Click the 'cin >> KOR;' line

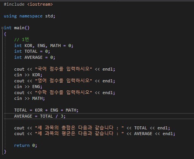click(x=28, y=75)
